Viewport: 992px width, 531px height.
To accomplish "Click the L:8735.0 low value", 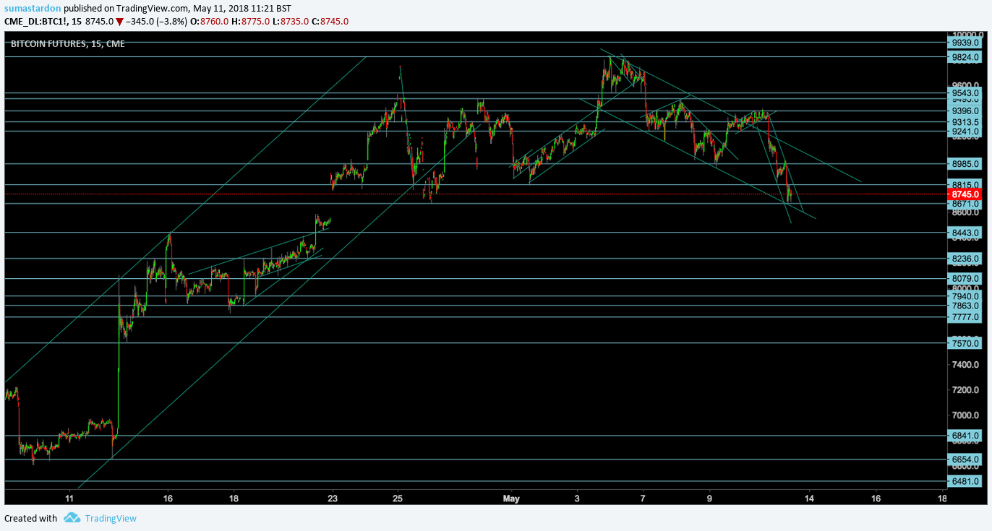I will click(290, 21).
